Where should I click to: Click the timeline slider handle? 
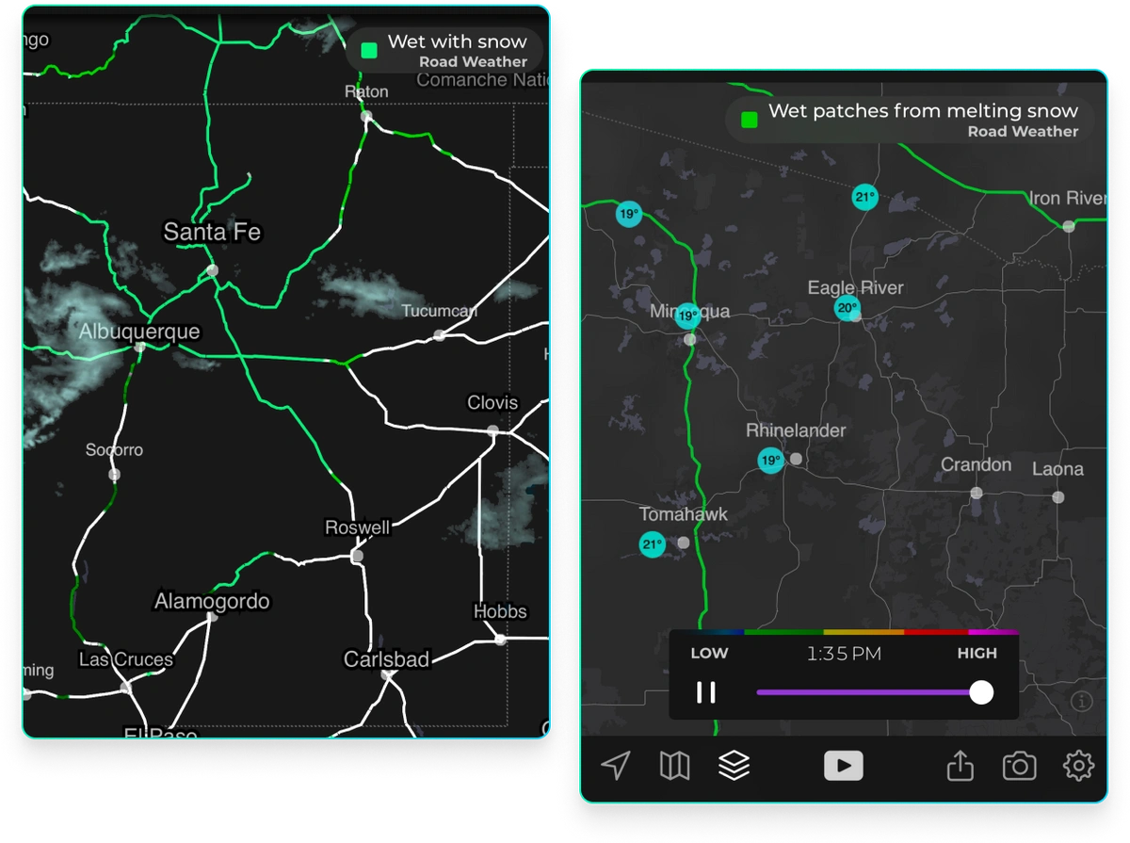pos(981,692)
